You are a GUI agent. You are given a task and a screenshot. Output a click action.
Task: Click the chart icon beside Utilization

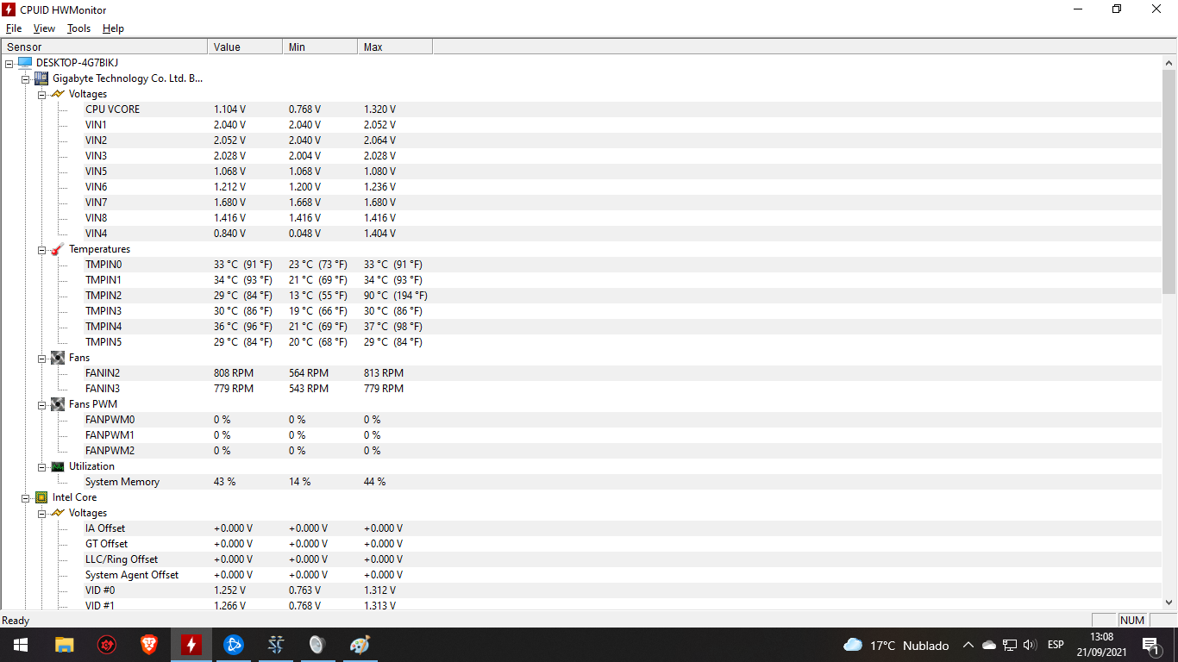(x=58, y=466)
